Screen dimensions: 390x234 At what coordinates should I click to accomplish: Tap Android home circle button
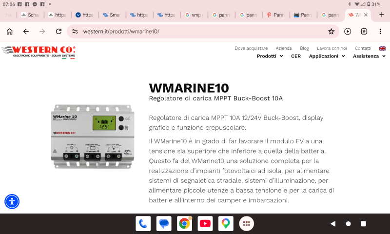pos(348,224)
